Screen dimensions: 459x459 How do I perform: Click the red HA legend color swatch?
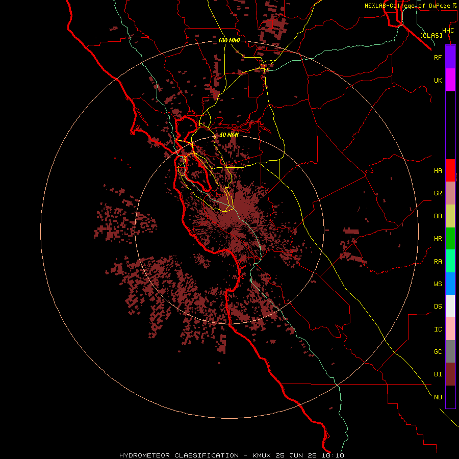click(x=450, y=170)
